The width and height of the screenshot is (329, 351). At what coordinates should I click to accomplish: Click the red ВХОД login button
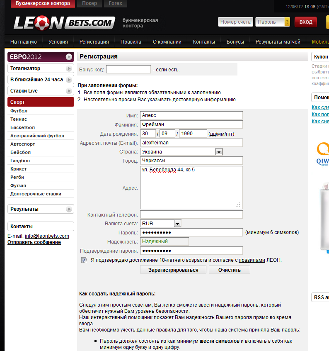pyautogui.click(x=306, y=22)
